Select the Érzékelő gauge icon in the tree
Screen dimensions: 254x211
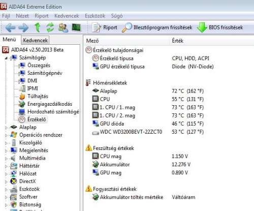(x=22, y=119)
